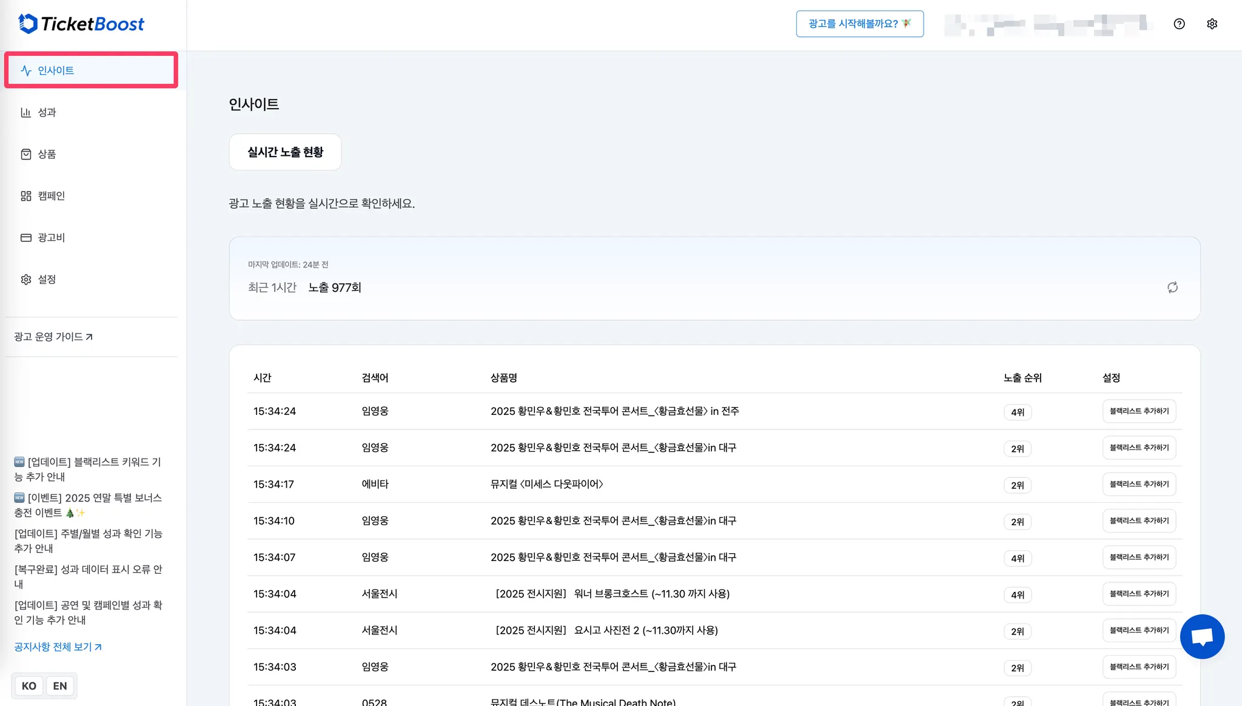Click the 상품 shopping bag icon
Viewport: 1242px width, 706px height.
click(x=25, y=154)
